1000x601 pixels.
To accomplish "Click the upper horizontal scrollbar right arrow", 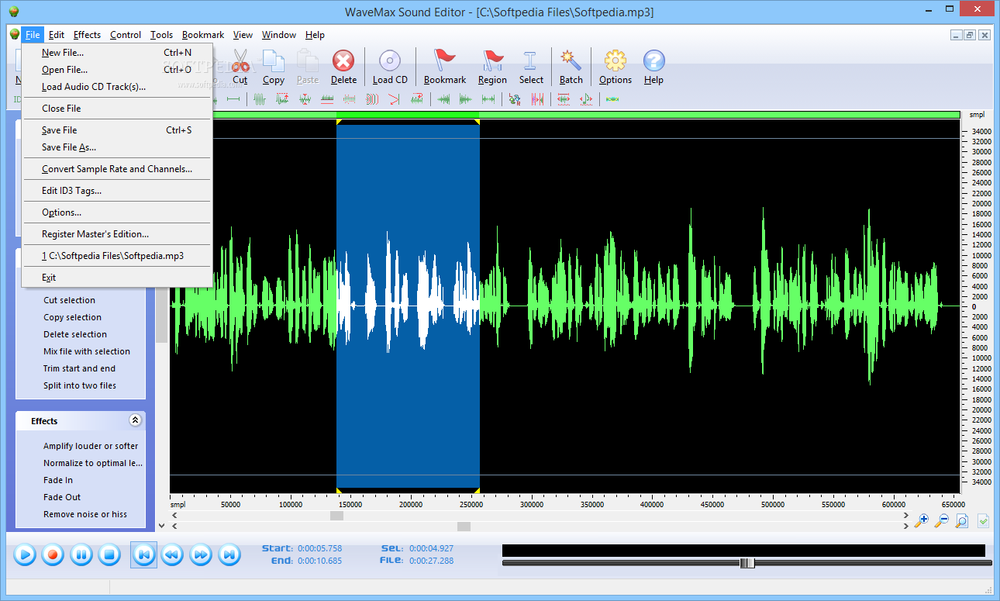I will coord(906,516).
